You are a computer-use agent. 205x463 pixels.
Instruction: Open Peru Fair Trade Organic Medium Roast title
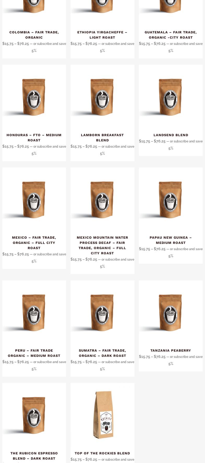point(34,353)
